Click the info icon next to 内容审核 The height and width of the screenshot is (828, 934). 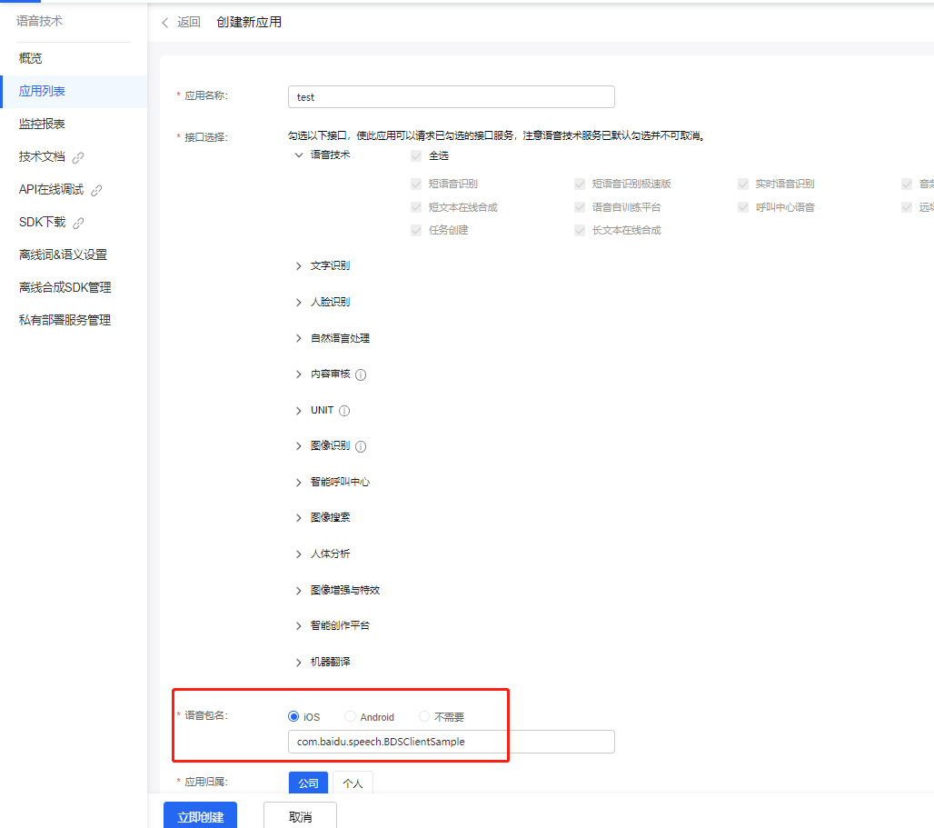(x=361, y=374)
